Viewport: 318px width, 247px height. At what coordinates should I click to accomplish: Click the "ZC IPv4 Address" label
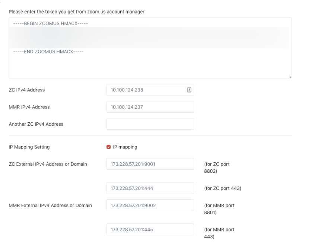26,90
